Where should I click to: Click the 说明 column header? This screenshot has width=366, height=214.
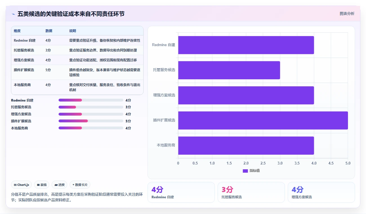pos(73,31)
